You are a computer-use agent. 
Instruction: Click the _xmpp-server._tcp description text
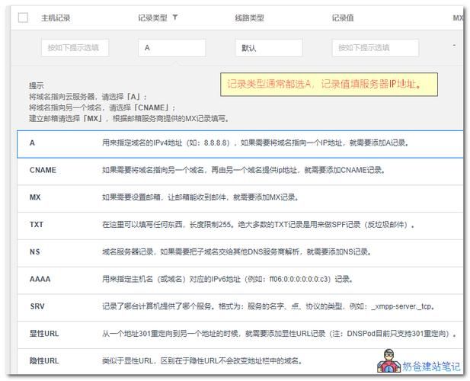[x=269, y=306]
